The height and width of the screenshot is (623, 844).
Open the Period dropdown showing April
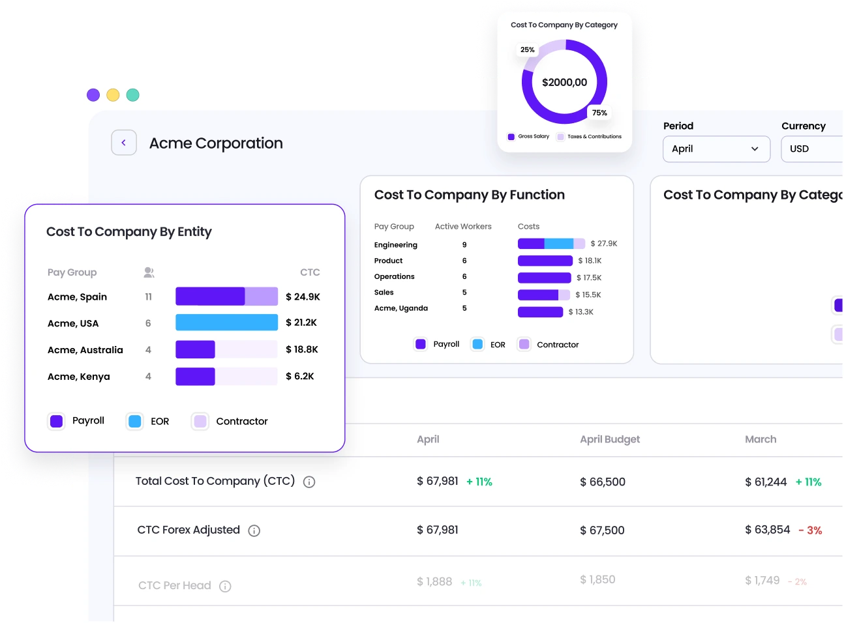point(716,149)
